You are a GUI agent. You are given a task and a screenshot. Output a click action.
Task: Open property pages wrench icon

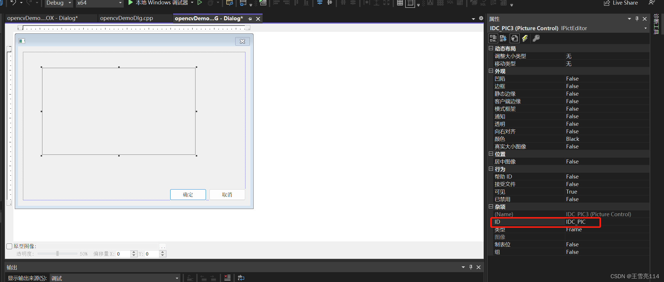coord(536,38)
